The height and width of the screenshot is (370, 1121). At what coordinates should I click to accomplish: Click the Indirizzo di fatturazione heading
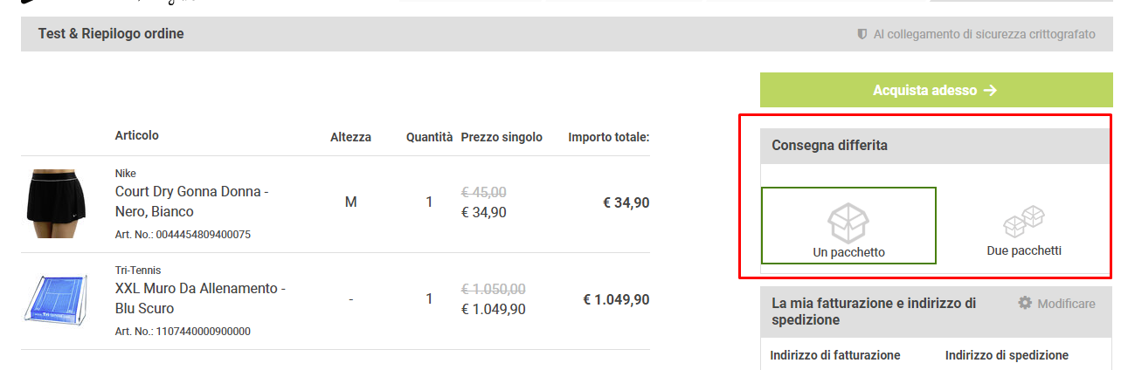point(835,355)
